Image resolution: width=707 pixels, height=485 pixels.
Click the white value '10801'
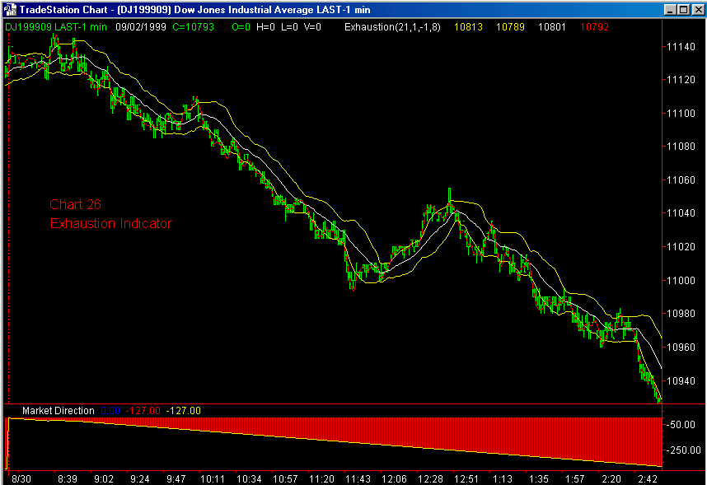pos(552,27)
